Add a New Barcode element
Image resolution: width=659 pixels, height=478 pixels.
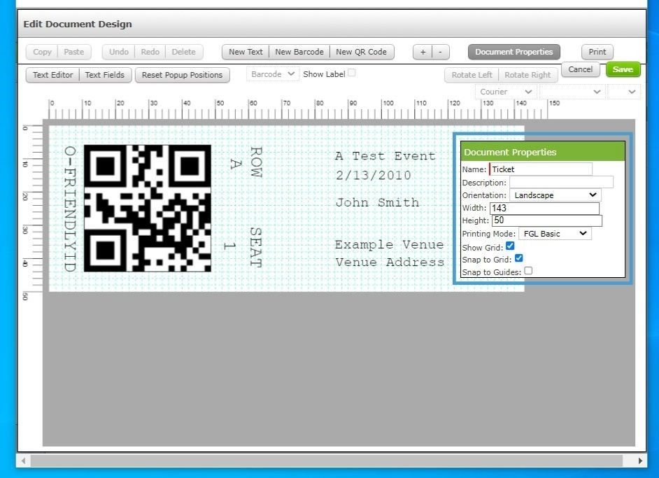pyautogui.click(x=299, y=52)
